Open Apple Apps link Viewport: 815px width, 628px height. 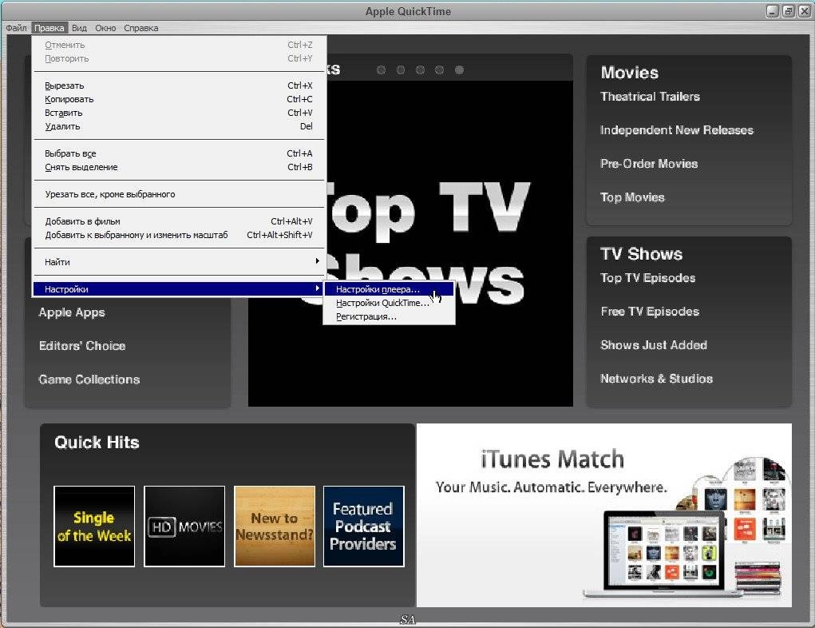tap(72, 312)
